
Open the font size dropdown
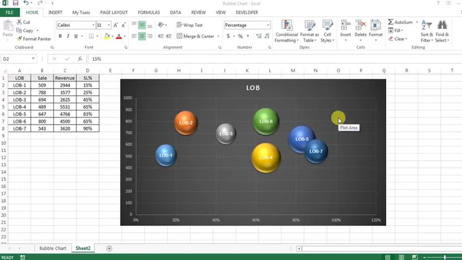(x=108, y=25)
